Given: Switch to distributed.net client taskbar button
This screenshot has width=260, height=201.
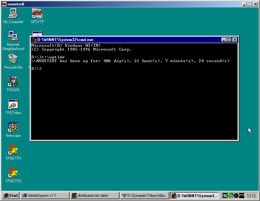Looking at the screenshot, I should click(x=95, y=196).
